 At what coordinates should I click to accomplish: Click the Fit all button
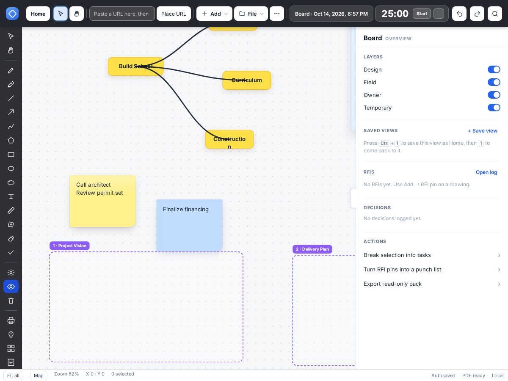pos(13,375)
